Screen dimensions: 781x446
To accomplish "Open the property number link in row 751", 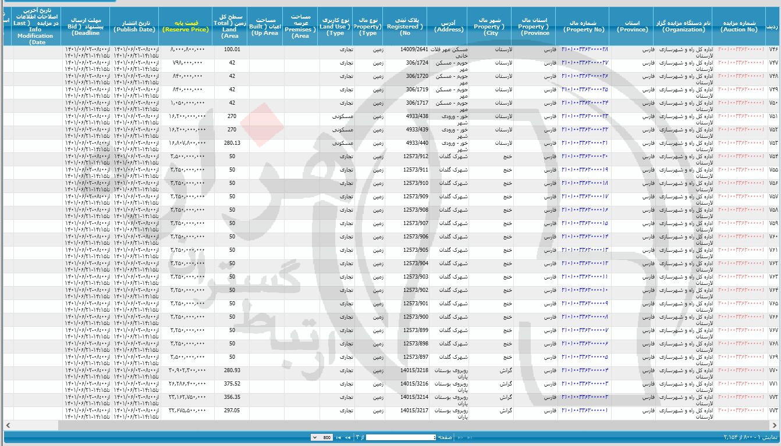I will 585,116.
